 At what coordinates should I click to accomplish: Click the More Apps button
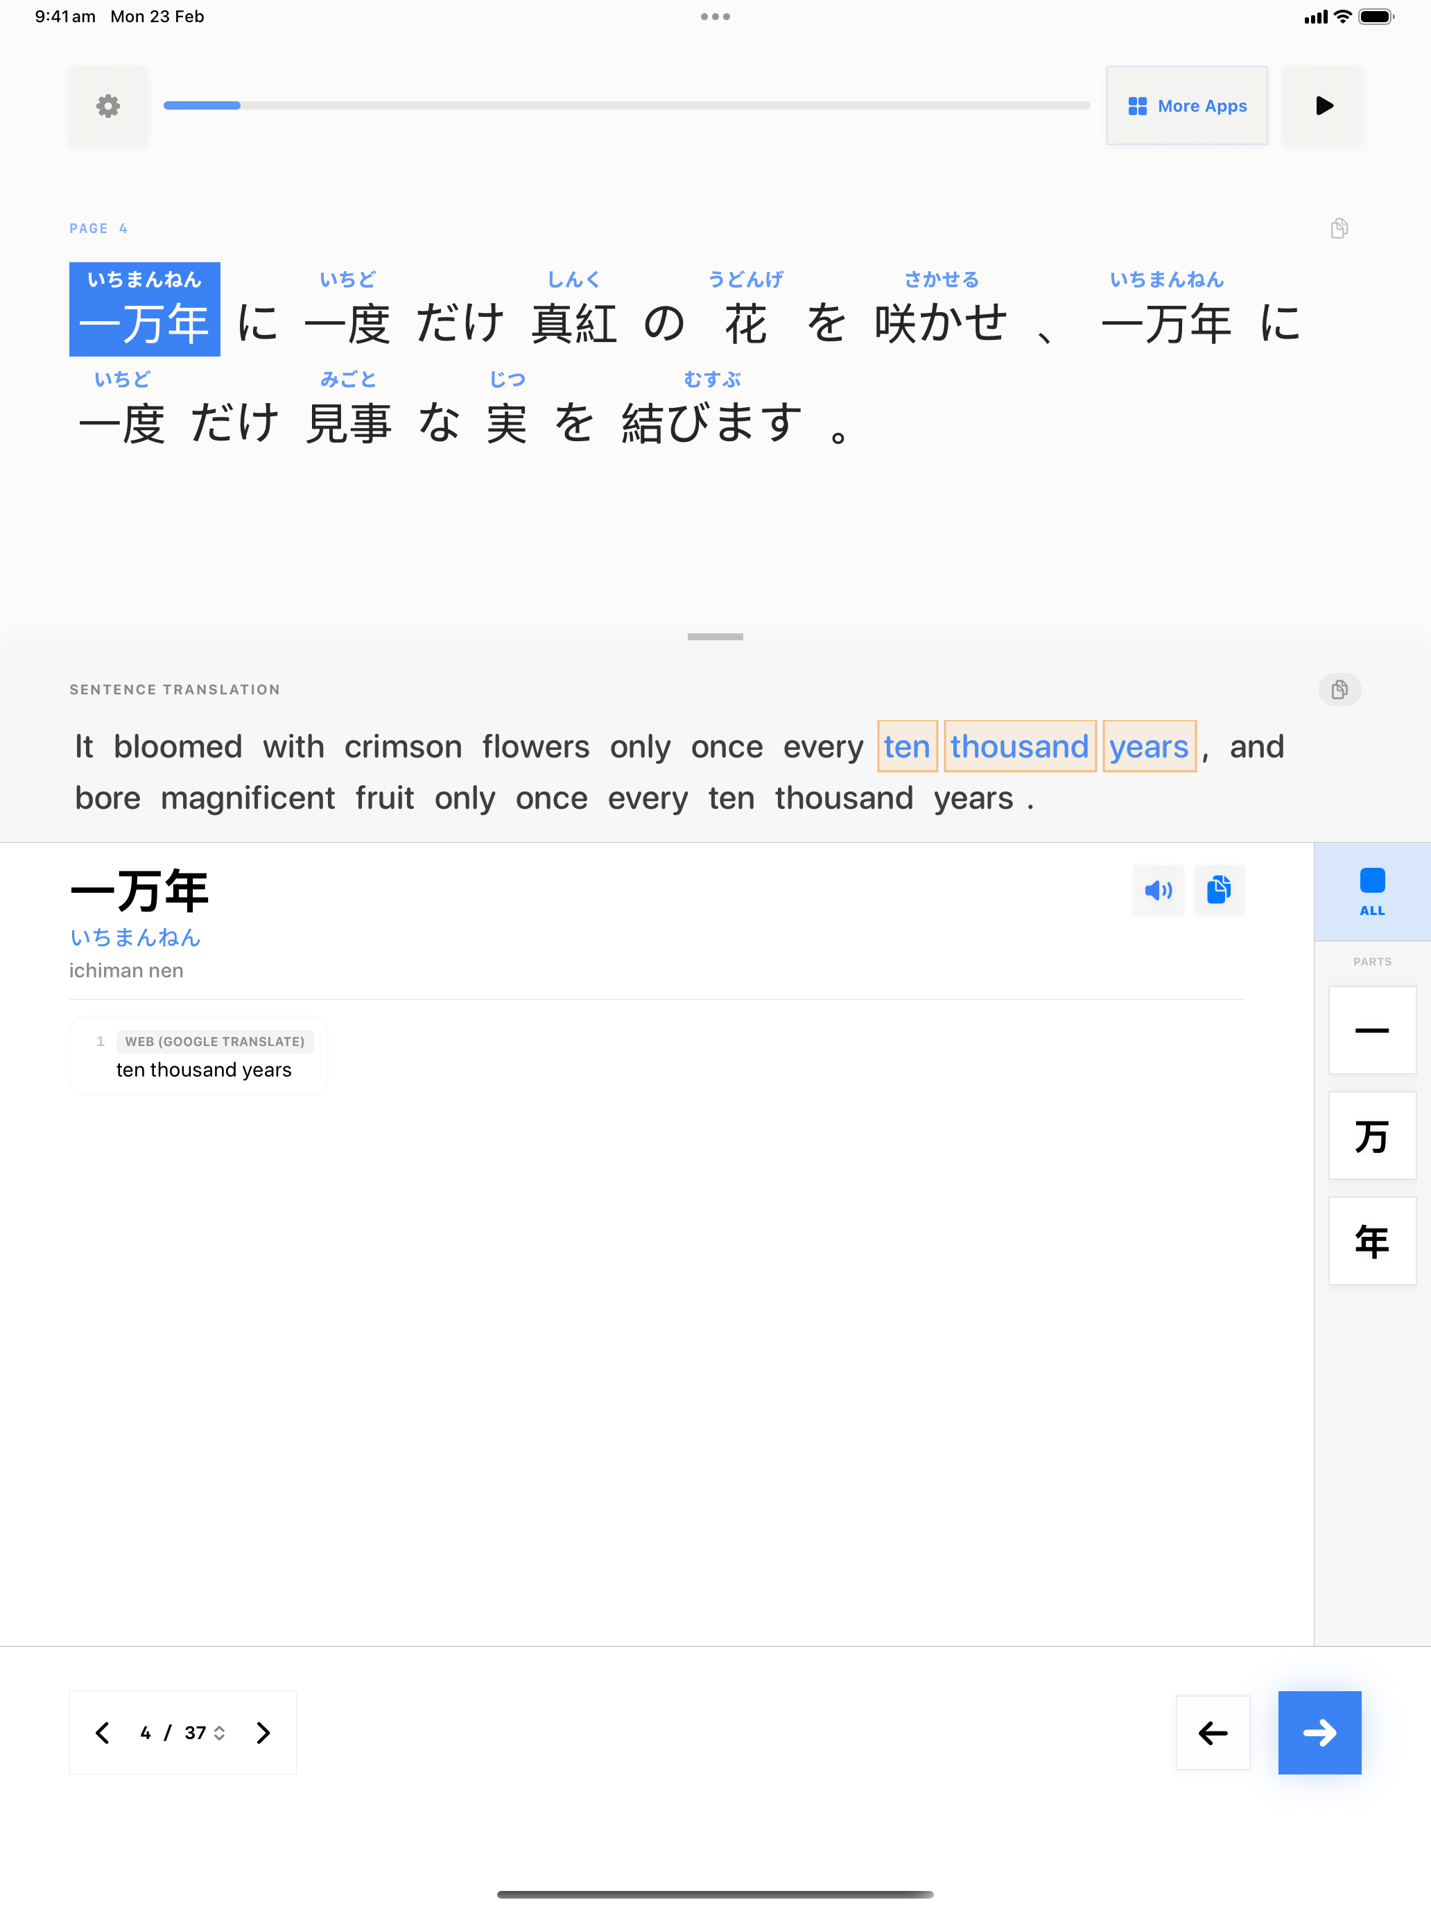point(1186,106)
